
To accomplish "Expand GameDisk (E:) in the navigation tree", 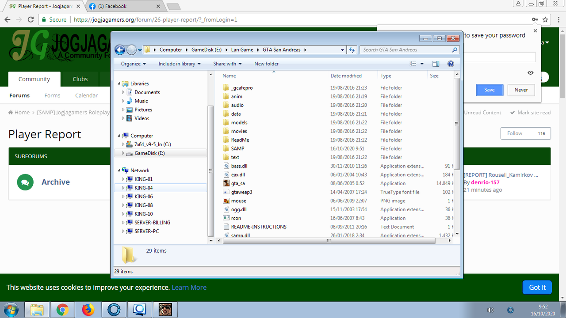I will 123,153.
